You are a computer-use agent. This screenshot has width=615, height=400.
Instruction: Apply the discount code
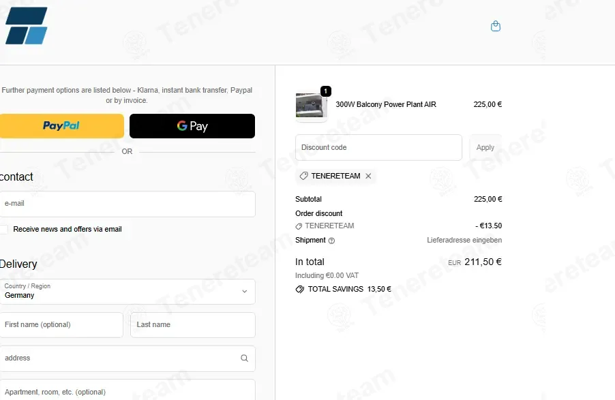point(485,147)
